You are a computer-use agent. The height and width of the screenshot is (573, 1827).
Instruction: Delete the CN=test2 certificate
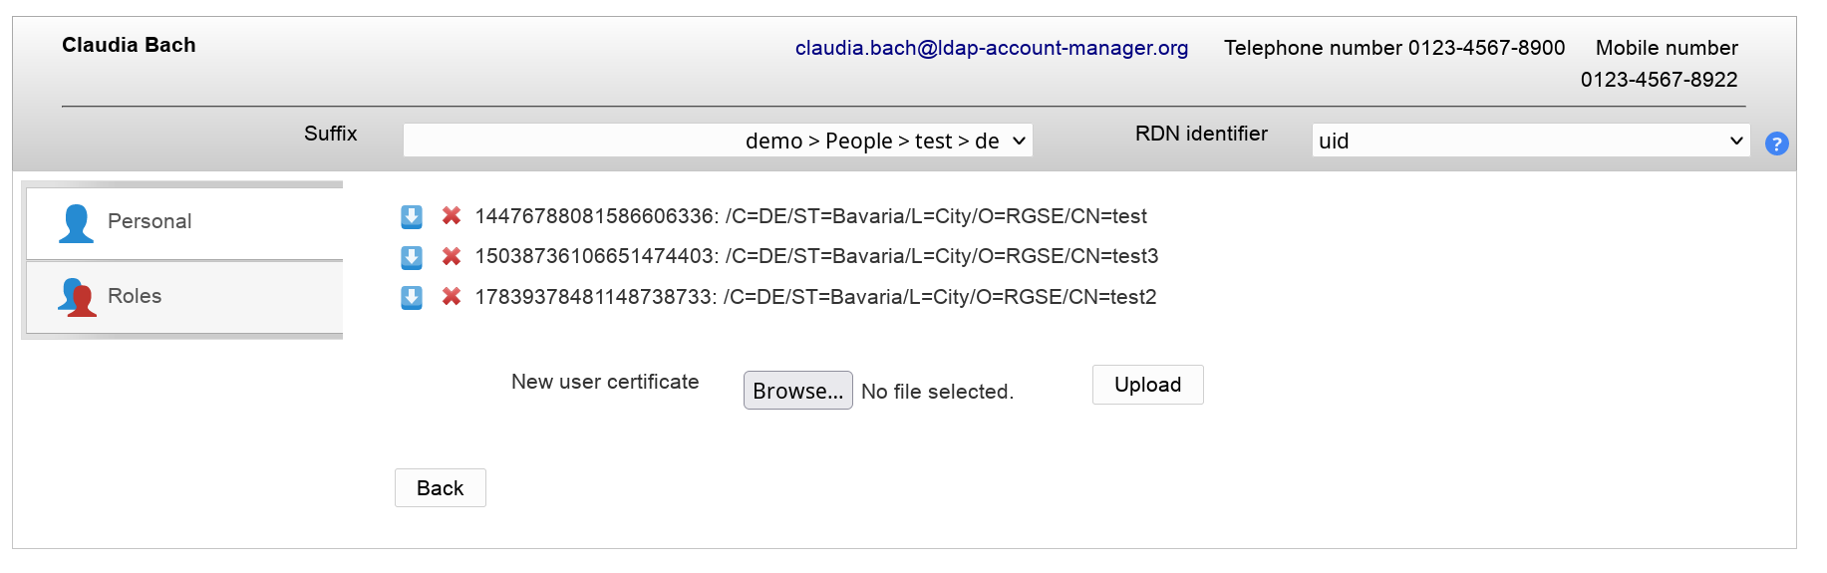[x=452, y=297]
